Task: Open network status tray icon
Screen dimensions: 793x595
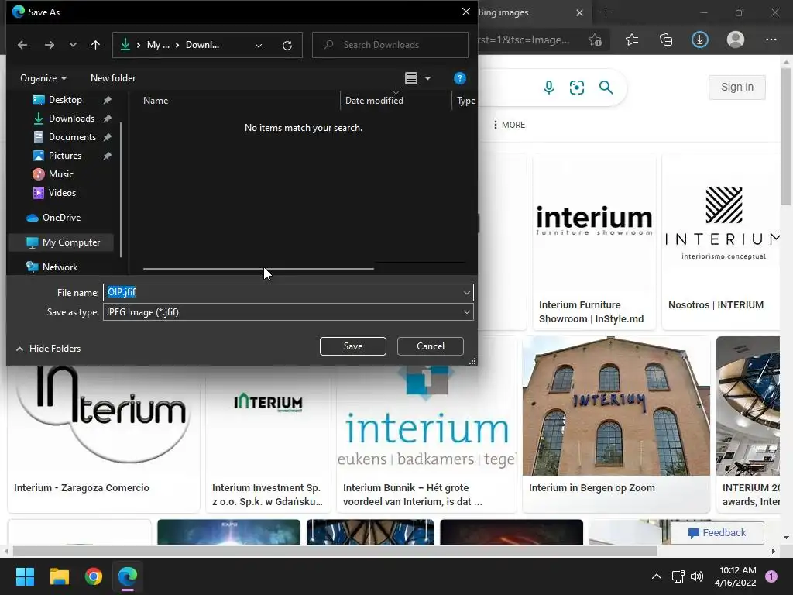Action: (x=678, y=576)
